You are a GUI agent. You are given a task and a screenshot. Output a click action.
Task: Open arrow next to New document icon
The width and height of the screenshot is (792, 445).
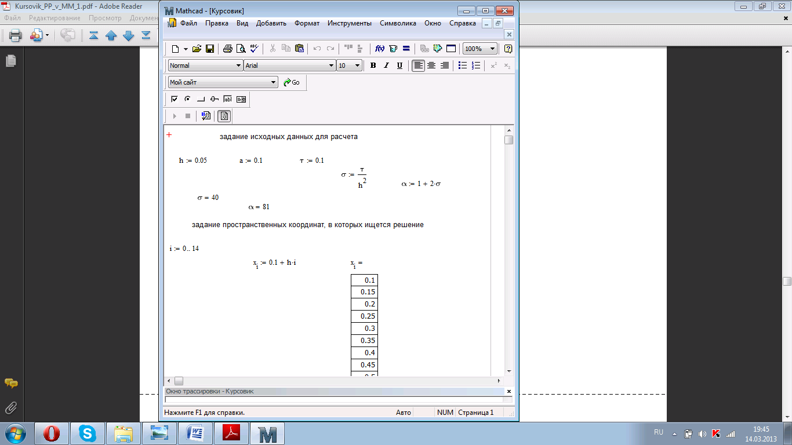pos(186,49)
